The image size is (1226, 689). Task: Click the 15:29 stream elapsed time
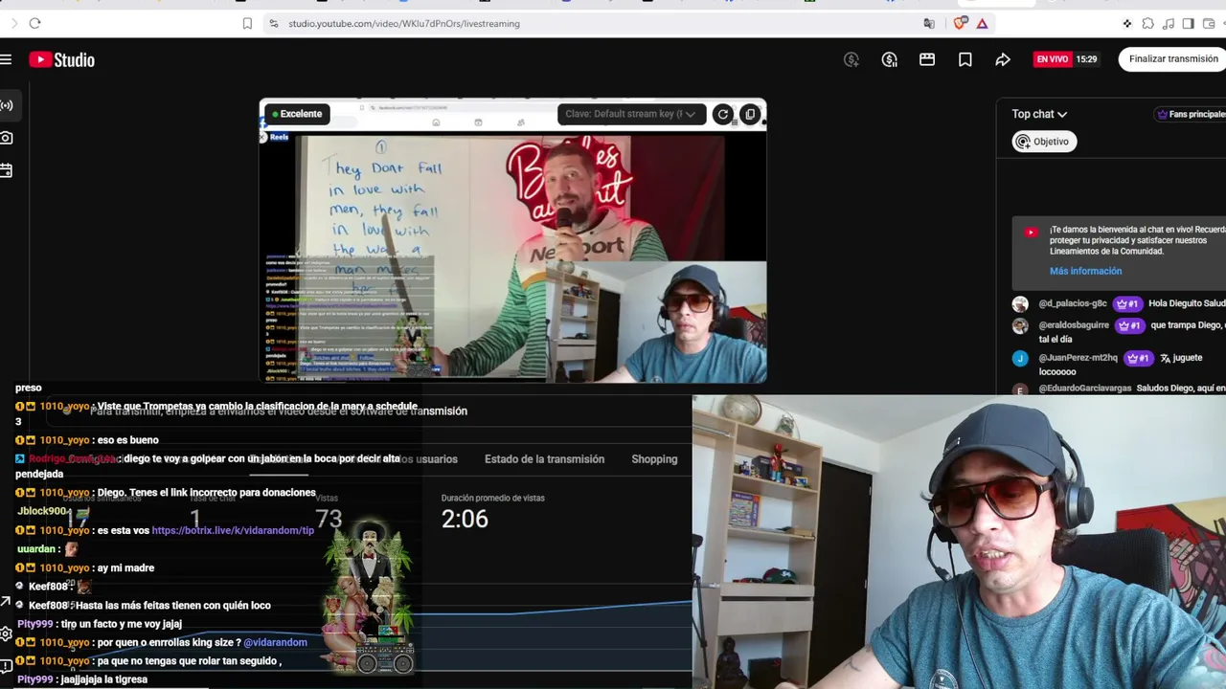click(1086, 59)
